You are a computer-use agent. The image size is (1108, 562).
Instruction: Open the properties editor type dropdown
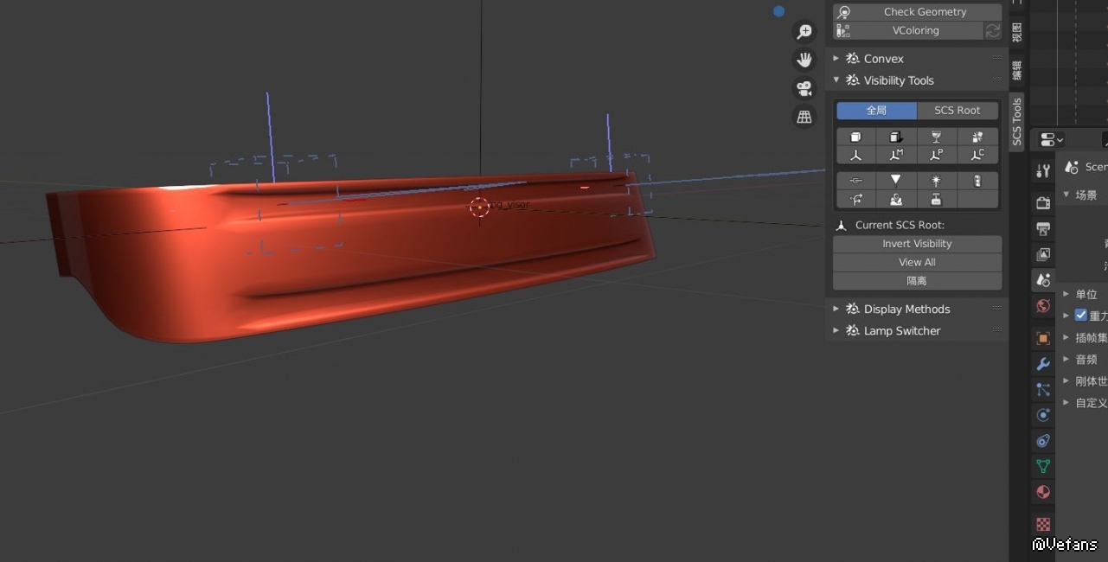1052,140
